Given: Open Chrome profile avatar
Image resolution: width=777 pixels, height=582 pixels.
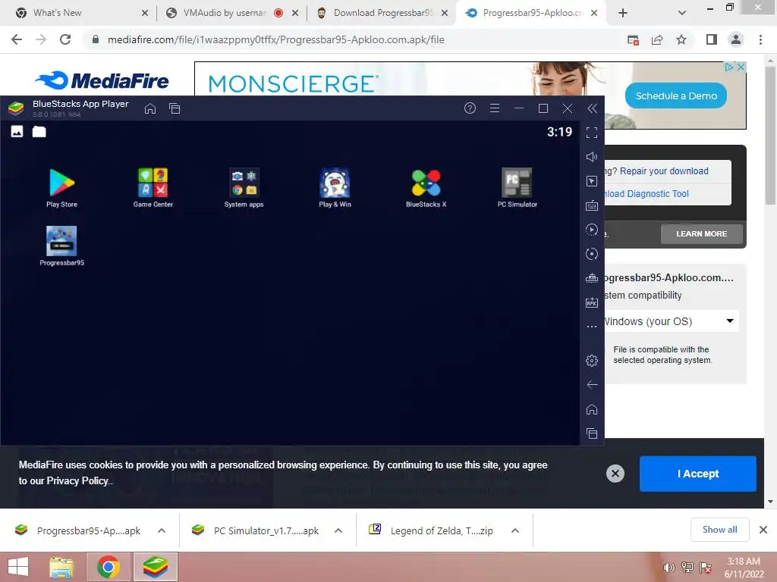Looking at the screenshot, I should click(736, 39).
